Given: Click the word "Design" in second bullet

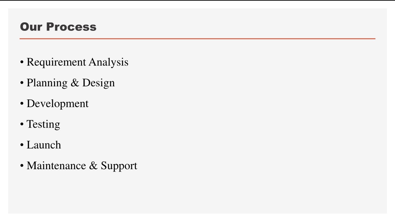Looking at the screenshot, I should point(98,83).
